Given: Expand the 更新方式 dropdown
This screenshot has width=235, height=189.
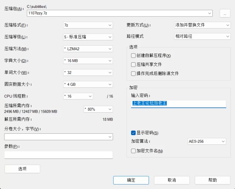Looking at the screenshot, I should [202, 25].
